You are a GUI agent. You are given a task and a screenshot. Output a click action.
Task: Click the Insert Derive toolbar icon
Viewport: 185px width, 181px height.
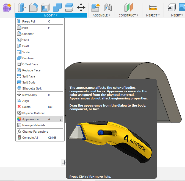coord(172,7)
